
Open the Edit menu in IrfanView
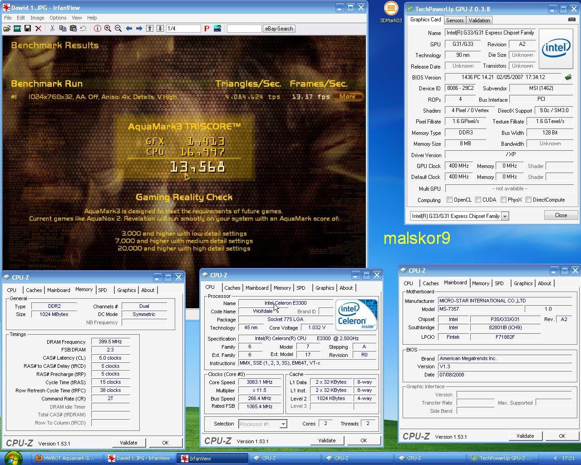coord(21,18)
